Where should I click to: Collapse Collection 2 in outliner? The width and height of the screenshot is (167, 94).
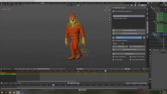(x=151, y=33)
